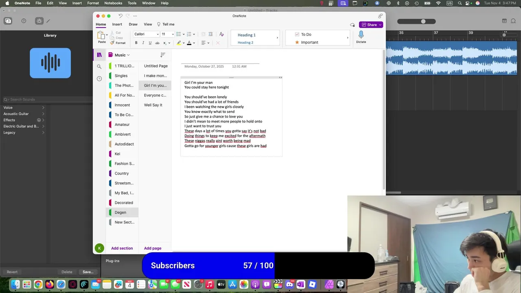Switch to the Draw ribbon tab
Image resolution: width=521 pixels, height=293 pixels.
133,24
